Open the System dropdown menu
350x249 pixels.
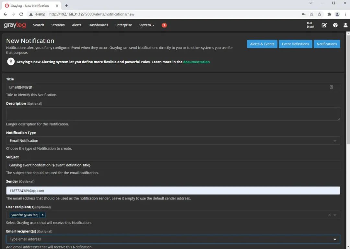click(147, 25)
